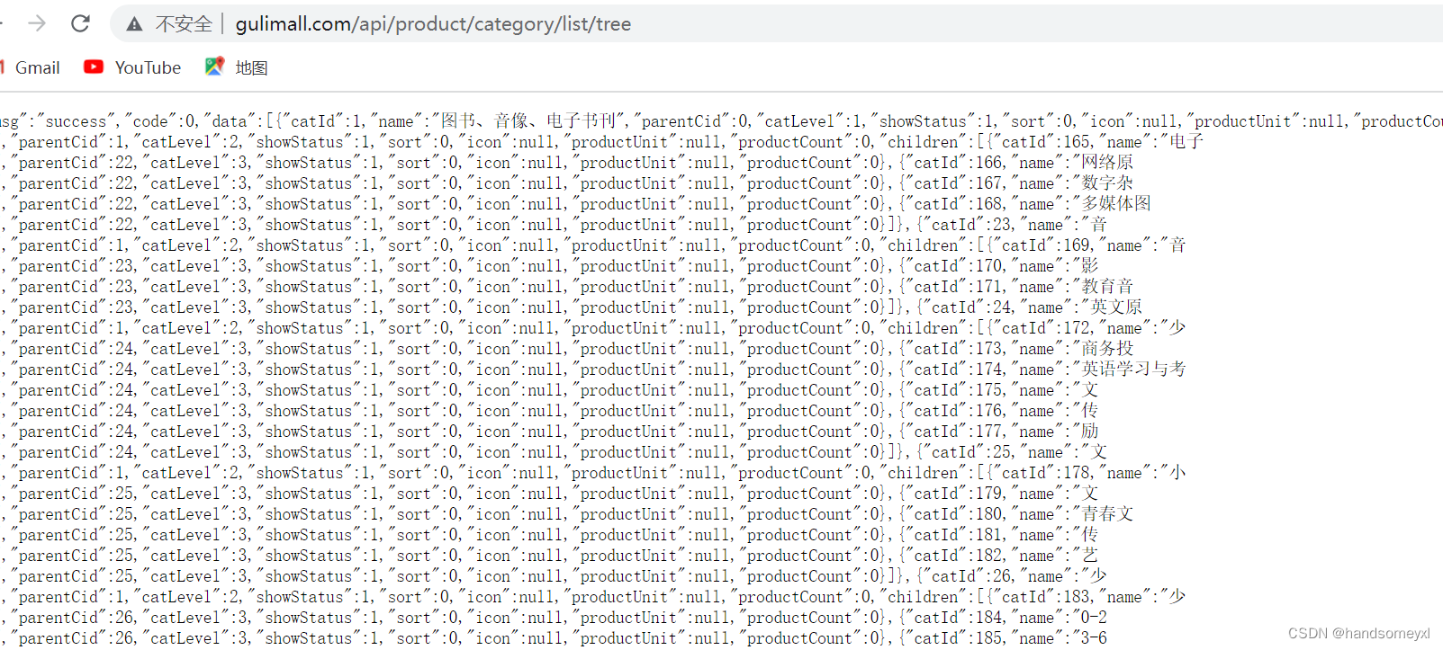
Task: Click the name value 商务投
Action: [1107, 349]
